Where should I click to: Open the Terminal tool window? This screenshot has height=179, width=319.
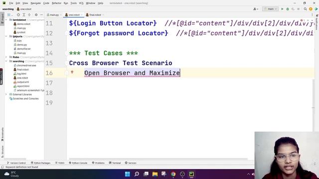pyautogui.click(x=115, y=163)
